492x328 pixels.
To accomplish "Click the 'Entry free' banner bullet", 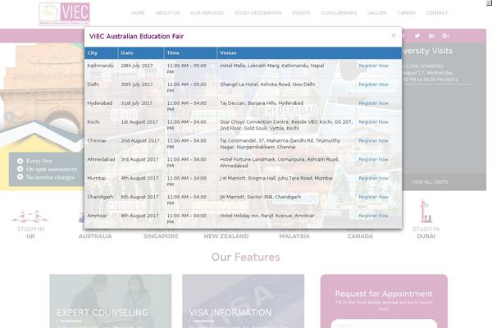I will (39, 161).
